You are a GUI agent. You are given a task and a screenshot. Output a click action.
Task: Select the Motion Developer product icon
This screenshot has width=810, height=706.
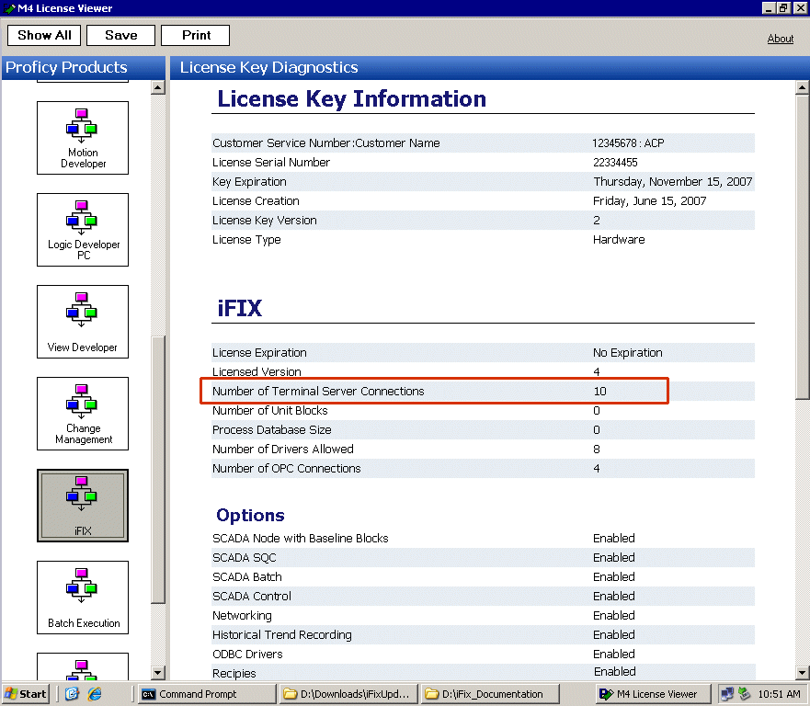[83, 138]
